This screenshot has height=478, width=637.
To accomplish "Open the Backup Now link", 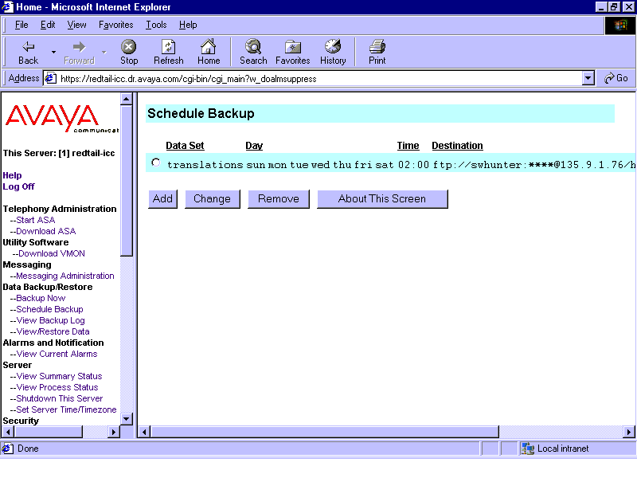I will pyautogui.click(x=41, y=298).
